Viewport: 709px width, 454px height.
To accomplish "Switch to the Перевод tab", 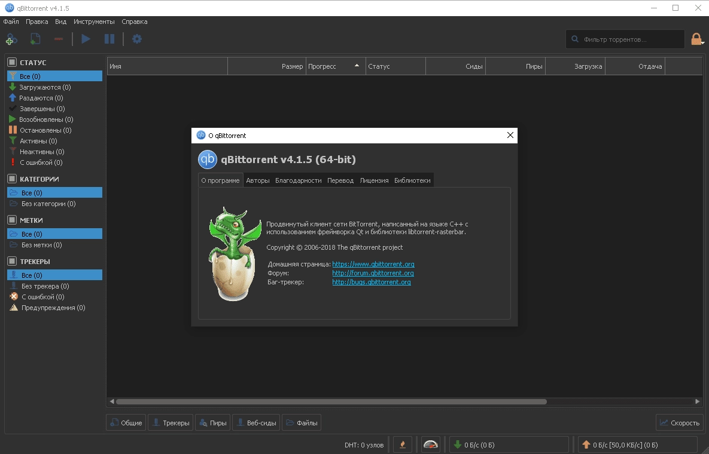I will coord(340,180).
